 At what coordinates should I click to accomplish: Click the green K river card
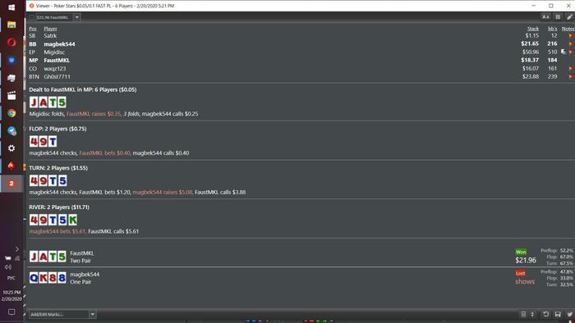pyautogui.click(x=72, y=220)
